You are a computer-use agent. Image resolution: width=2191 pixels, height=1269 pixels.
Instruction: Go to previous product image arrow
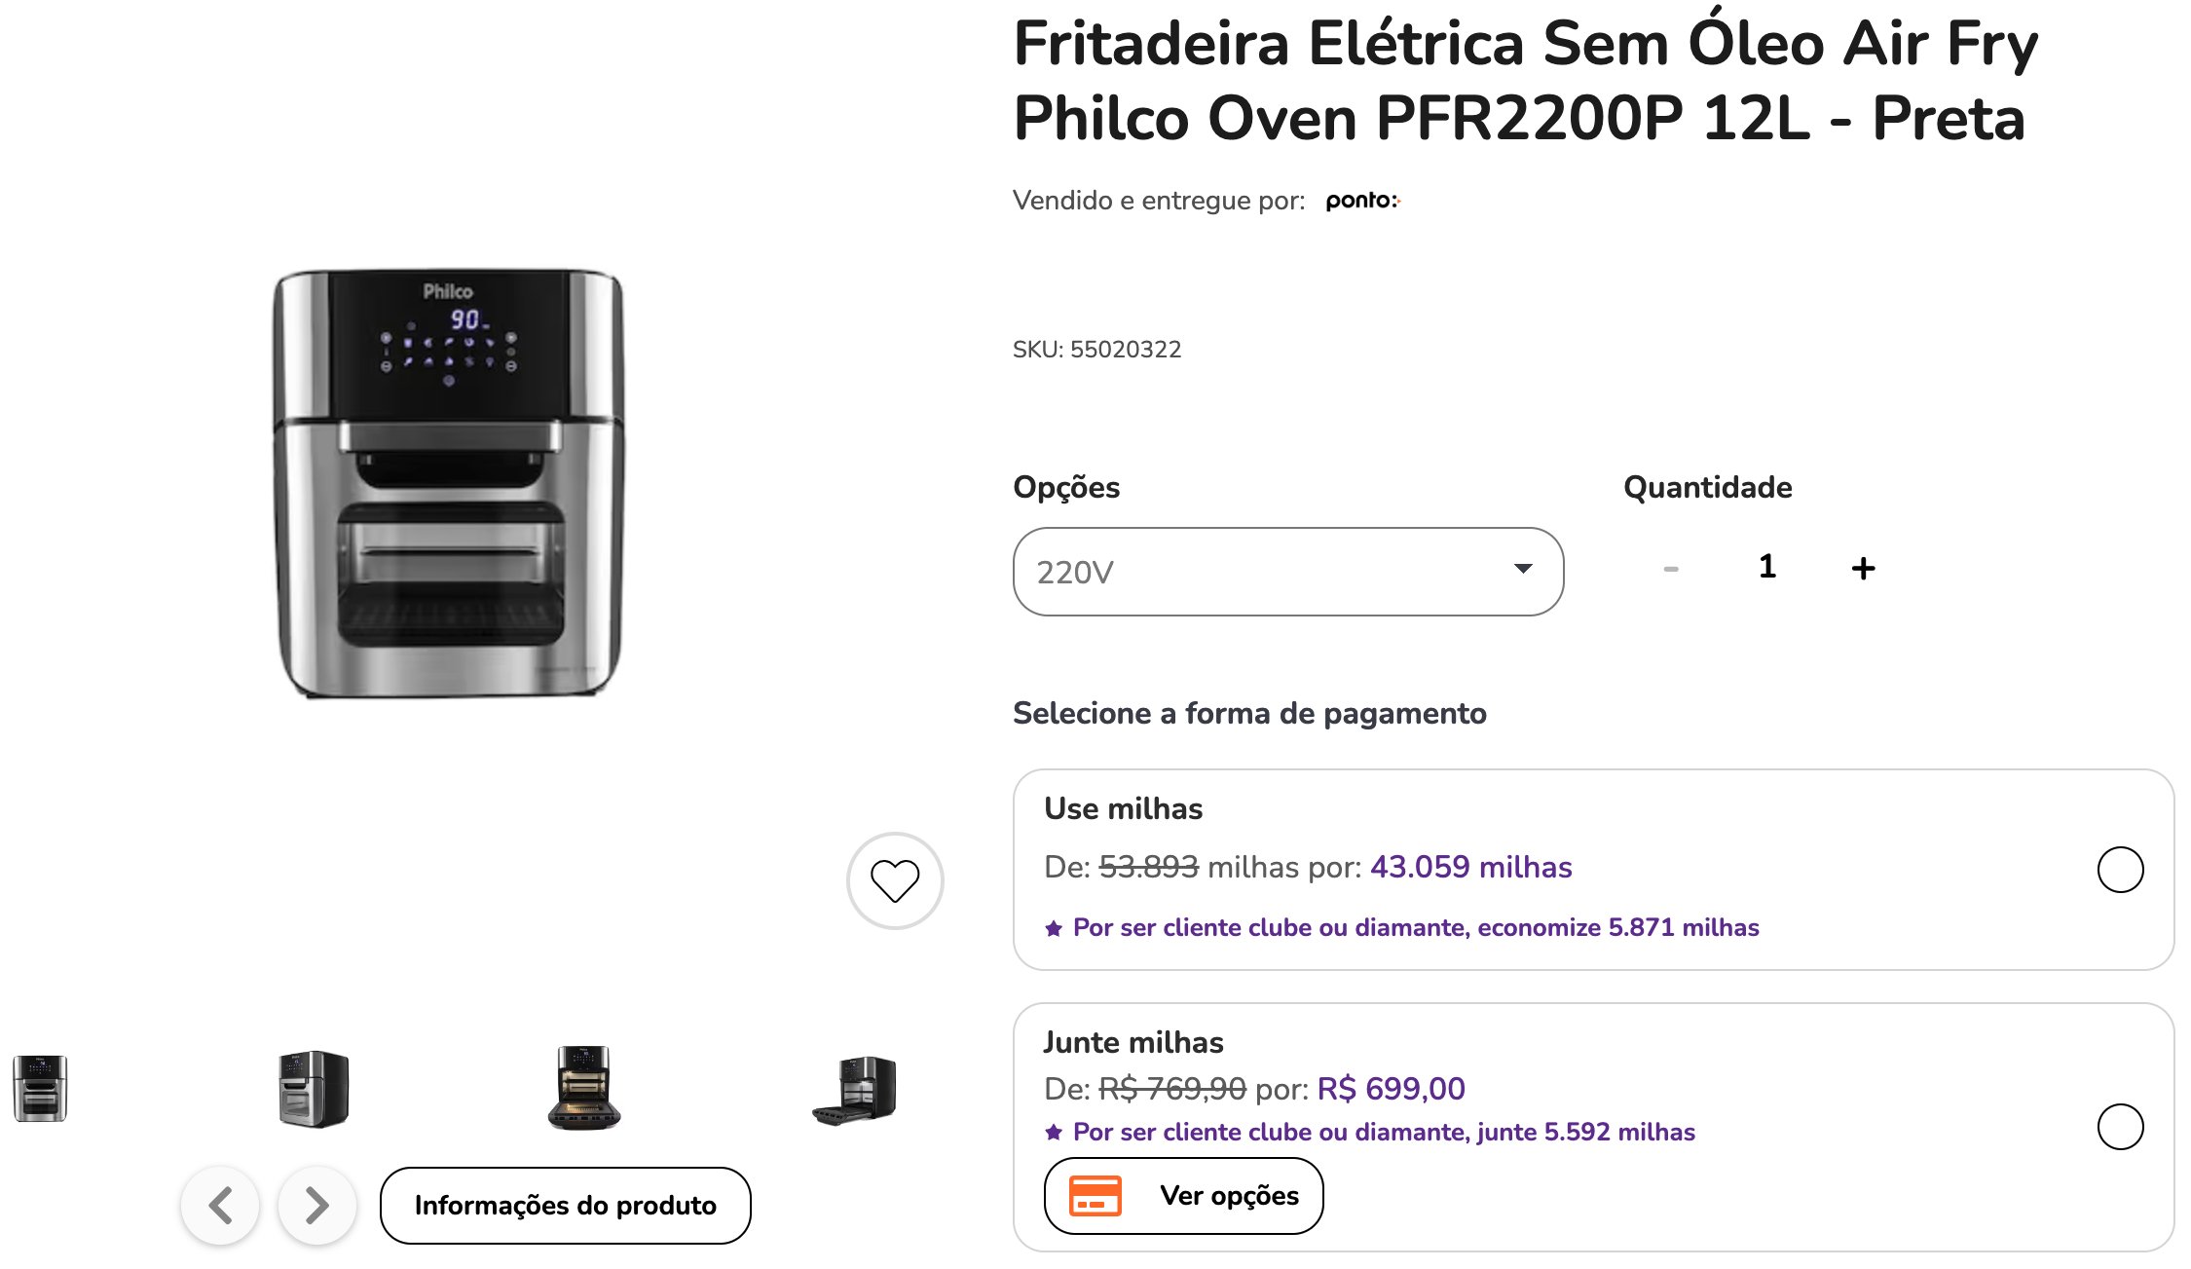point(221,1205)
